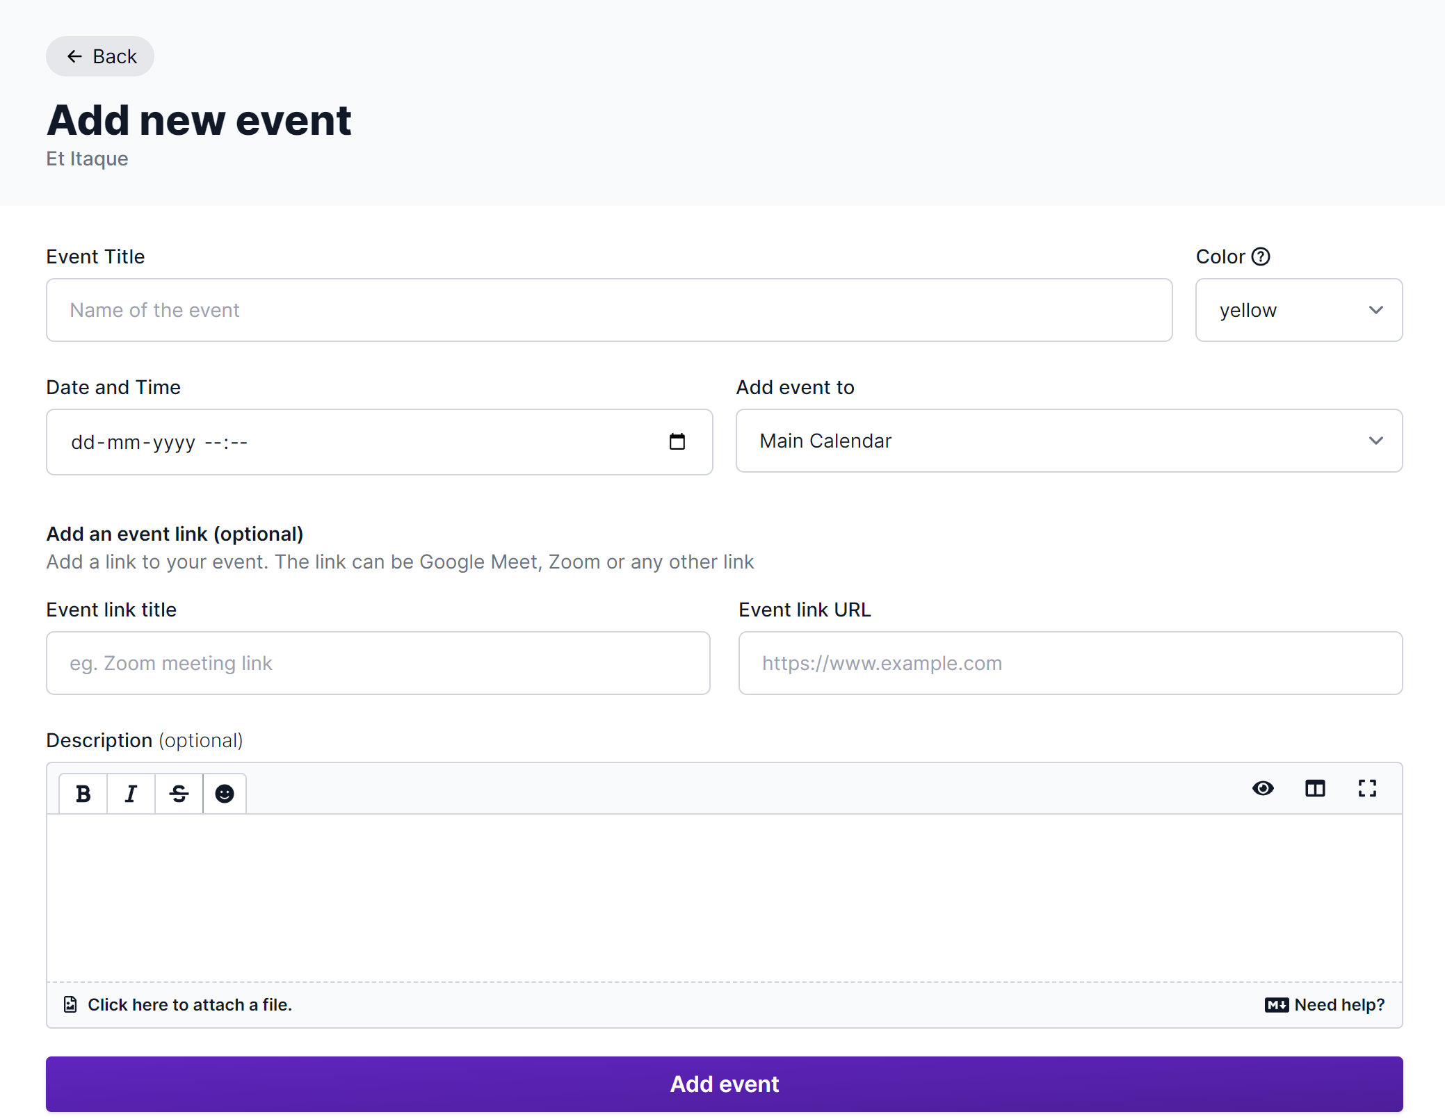Open the calendar date picker icon
The height and width of the screenshot is (1119, 1445).
(678, 441)
